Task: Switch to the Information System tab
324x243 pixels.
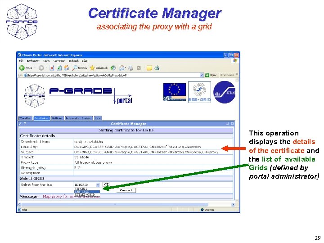Action: (79, 118)
